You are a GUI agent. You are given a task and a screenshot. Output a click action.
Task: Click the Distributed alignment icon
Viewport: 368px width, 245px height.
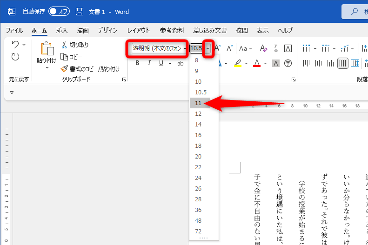(x=355, y=63)
